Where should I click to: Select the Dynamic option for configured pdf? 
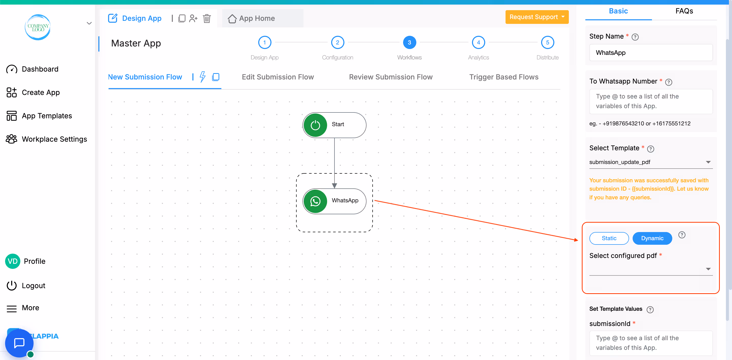652,238
